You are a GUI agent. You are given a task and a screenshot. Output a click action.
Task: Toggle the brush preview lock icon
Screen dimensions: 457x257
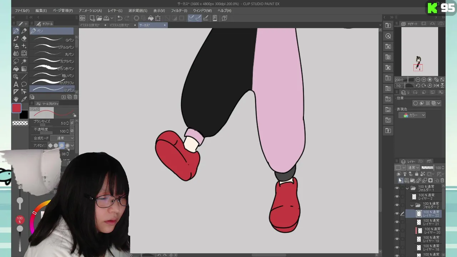click(74, 115)
